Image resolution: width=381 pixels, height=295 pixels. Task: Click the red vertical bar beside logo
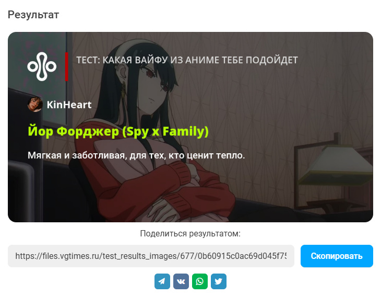(x=66, y=66)
